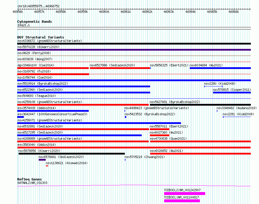Image resolution: width=259 pixels, height=204 pixels.
Task: Open nsv6527295 (Sedlazeck2020) label
Action: [40, 132]
